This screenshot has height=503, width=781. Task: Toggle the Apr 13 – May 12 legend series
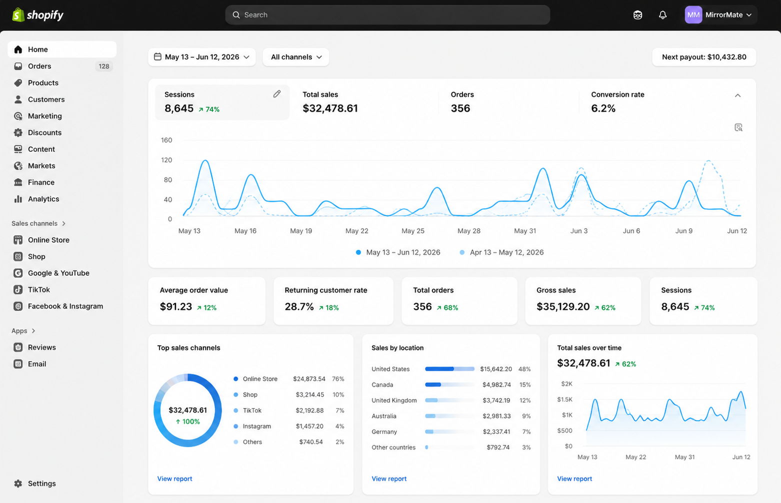501,252
